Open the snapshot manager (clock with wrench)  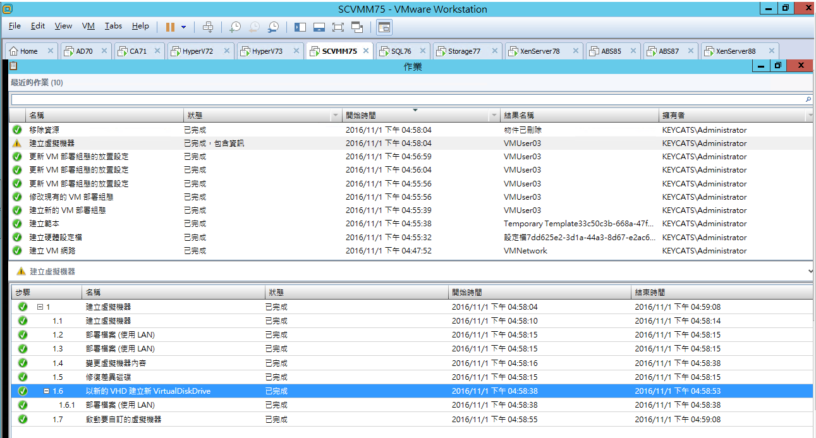(273, 27)
